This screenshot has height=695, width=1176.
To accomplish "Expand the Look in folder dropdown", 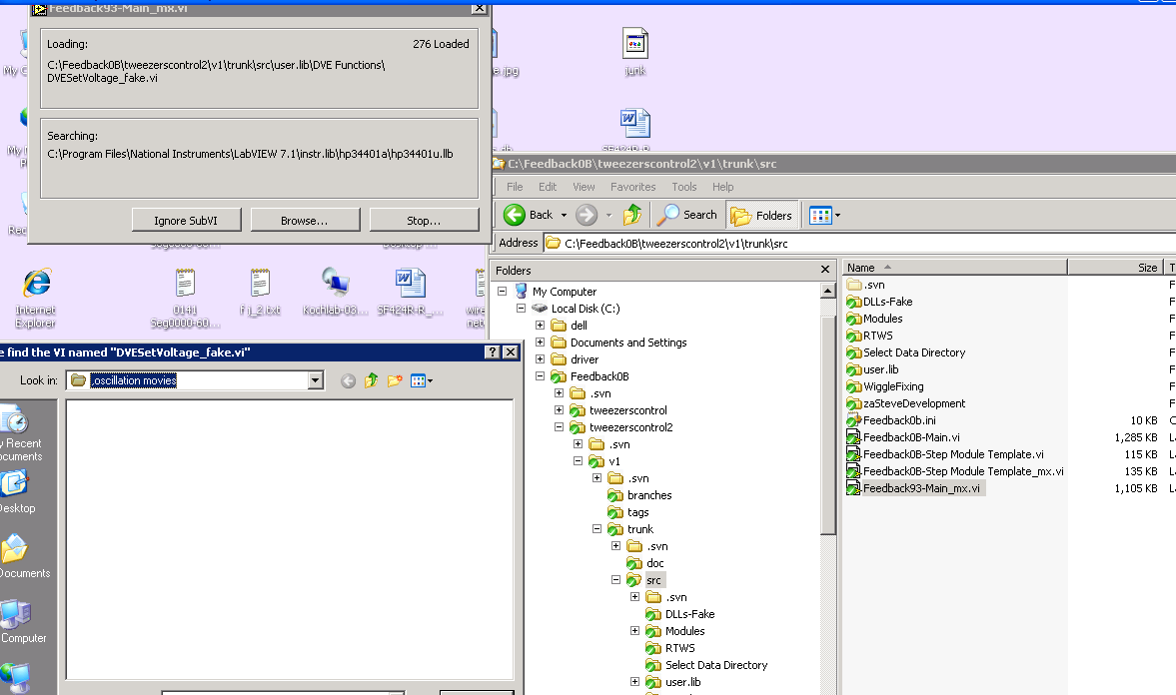I will (316, 380).
